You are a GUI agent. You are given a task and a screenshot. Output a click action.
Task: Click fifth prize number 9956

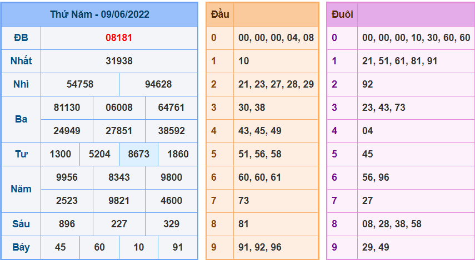(x=67, y=177)
